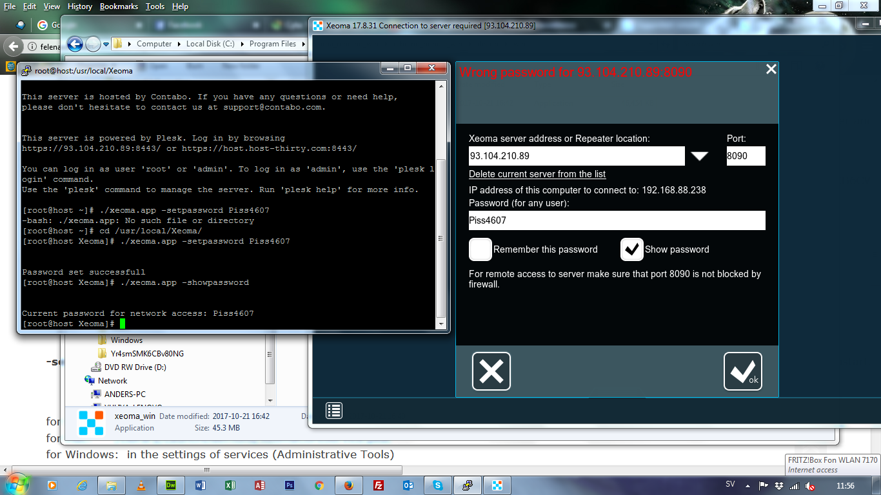Viewport: 881px width, 495px height.
Task: Open Firefox Bookmarks menu
Action: pyautogui.click(x=120, y=6)
